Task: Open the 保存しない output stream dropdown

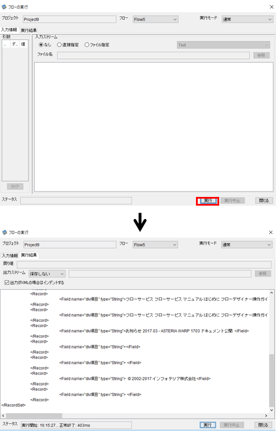Action: (x=47, y=274)
